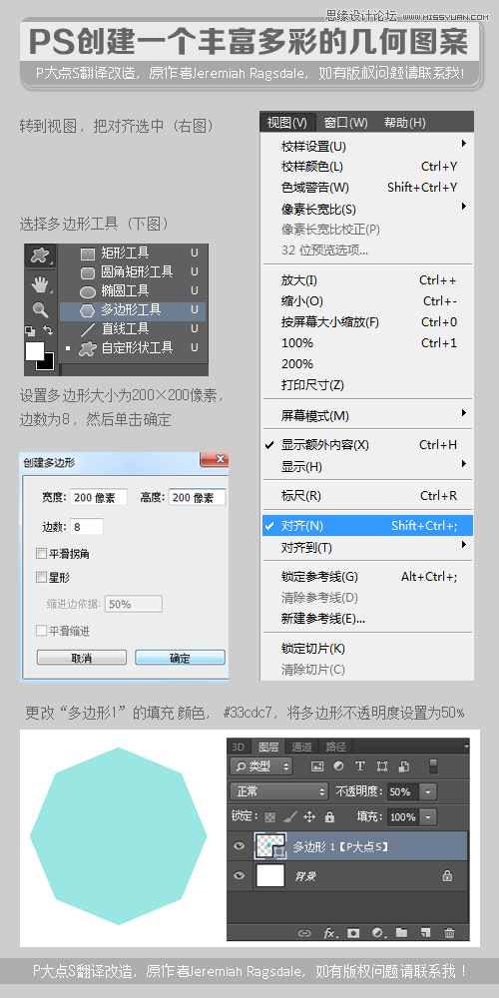Open the fx layer style menu
This screenshot has width=499, height=998.
click(329, 933)
